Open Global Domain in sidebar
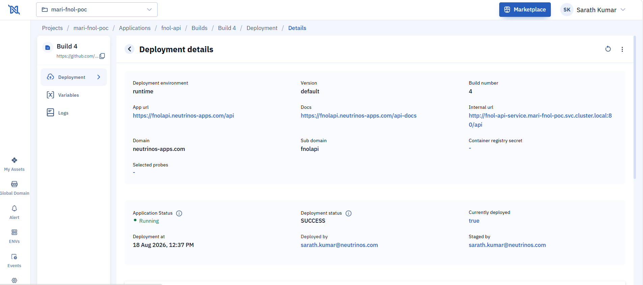This screenshot has width=643, height=285. (14, 188)
